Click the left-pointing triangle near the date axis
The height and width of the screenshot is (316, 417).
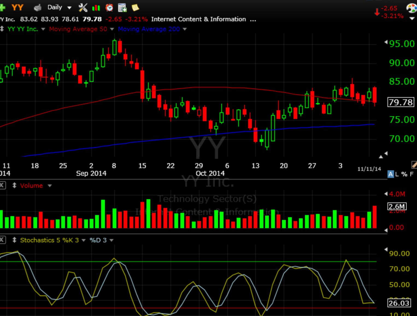coord(386,153)
